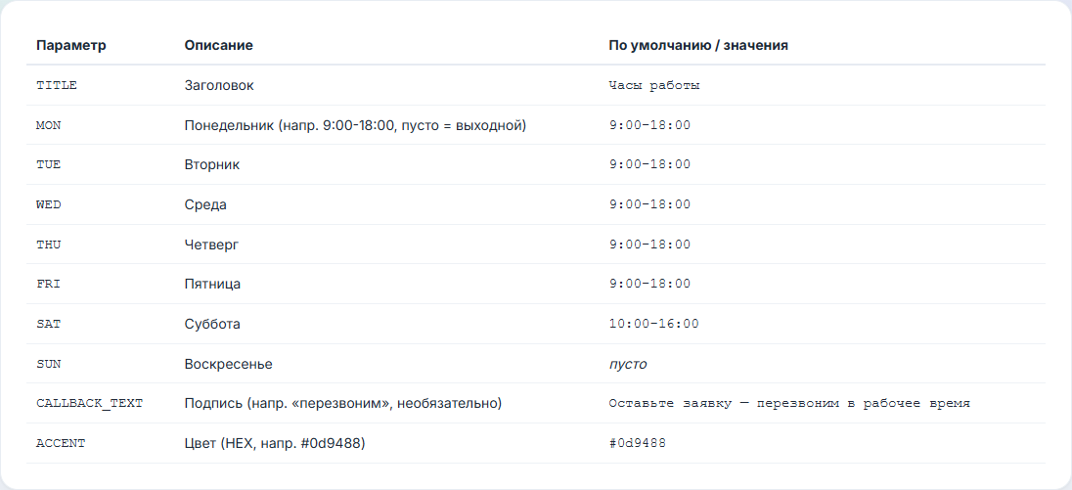Click the FRI parameter code
1072x490 pixels.
tap(49, 285)
